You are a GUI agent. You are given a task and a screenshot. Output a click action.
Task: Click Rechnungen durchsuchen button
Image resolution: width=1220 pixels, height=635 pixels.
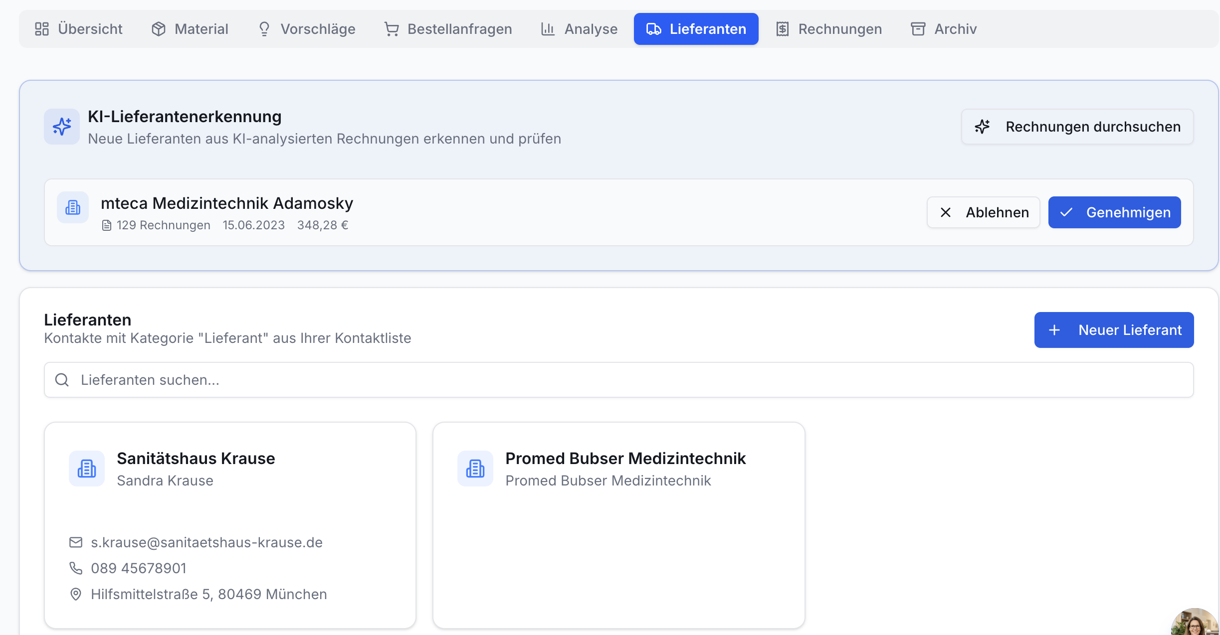coord(1077,127)
